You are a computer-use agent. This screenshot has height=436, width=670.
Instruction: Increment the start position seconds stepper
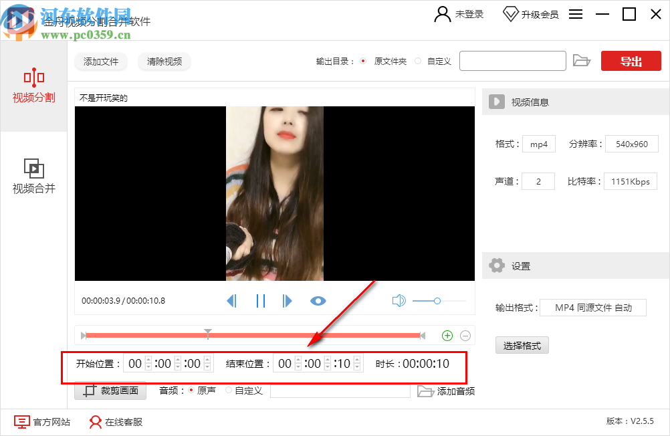[206, 360]
